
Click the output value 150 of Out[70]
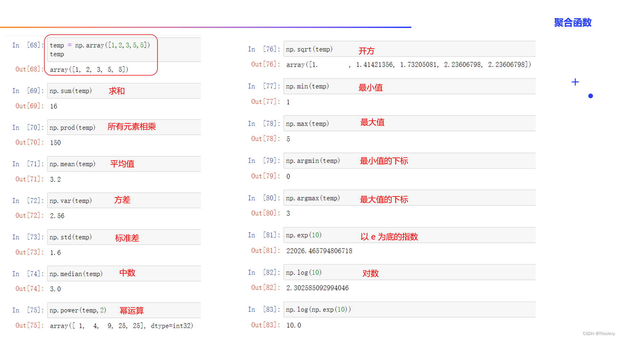pyautogui.click(x=55, y=143)
